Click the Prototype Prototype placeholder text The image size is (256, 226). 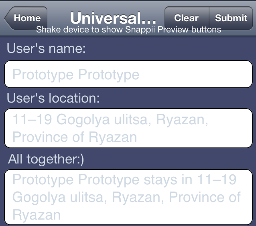76,75
